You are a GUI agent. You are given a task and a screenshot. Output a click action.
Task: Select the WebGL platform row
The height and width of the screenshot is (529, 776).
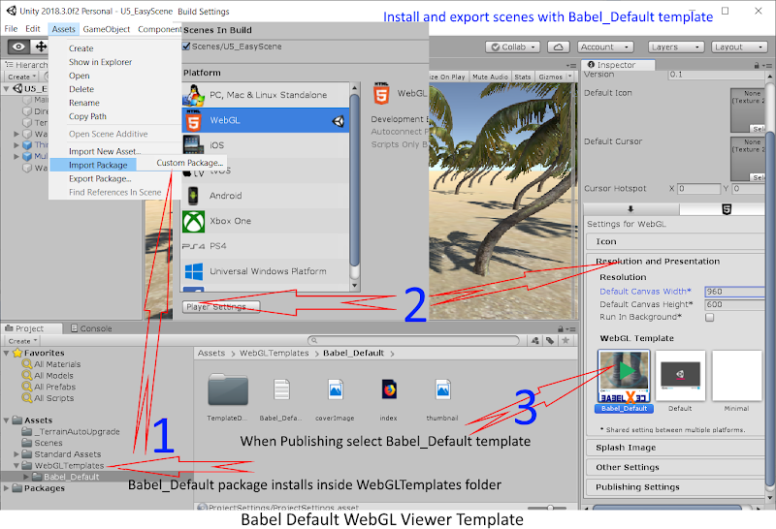(x=266, y=120)
